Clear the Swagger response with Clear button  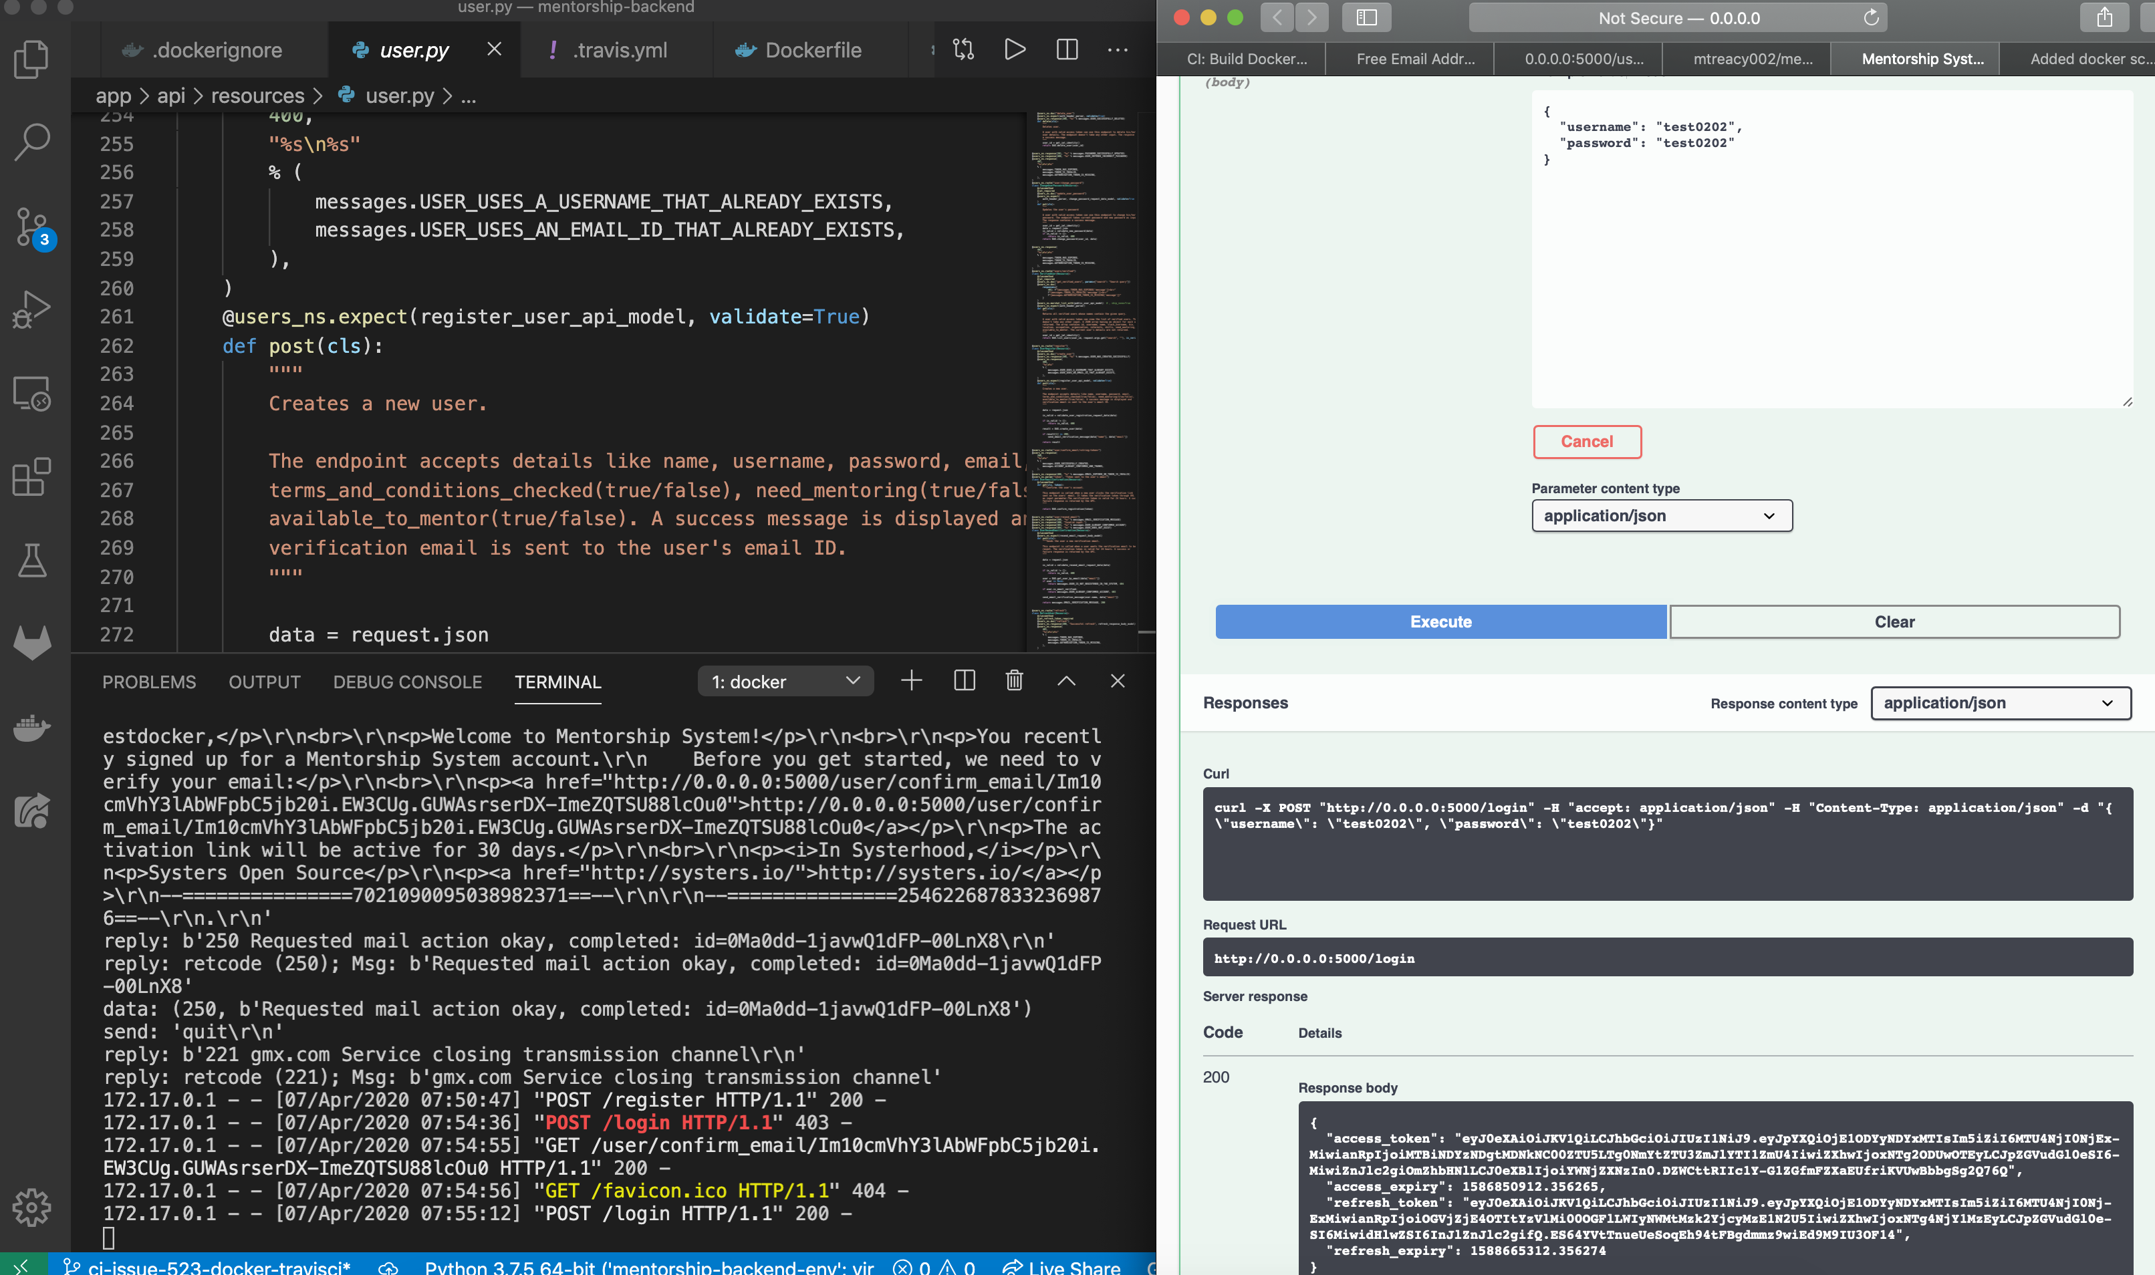pos(1894,621)
